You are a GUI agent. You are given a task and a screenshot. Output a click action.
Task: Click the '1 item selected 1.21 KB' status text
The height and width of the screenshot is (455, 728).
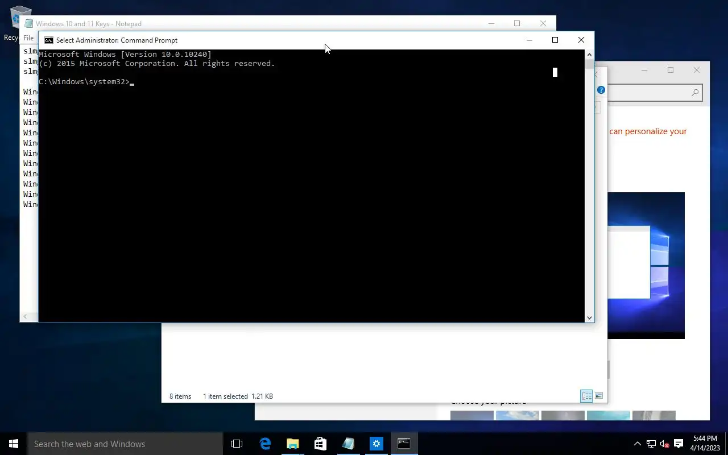pos(238,396)
